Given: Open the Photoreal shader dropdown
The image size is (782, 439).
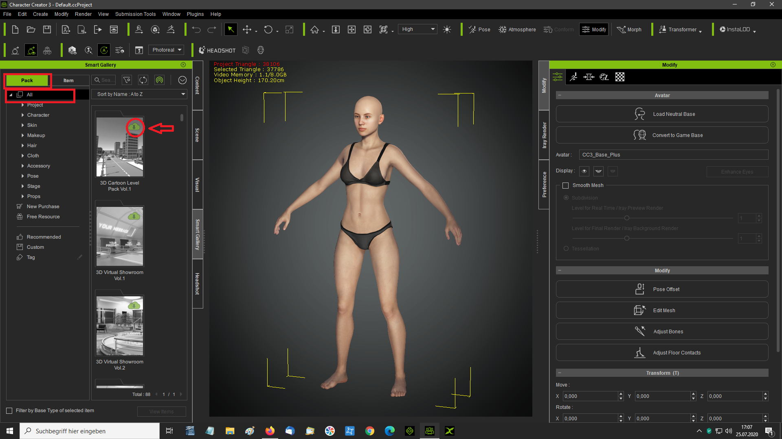Looking at the screenshot, I should pyautogui.click(x=166, y=50).
